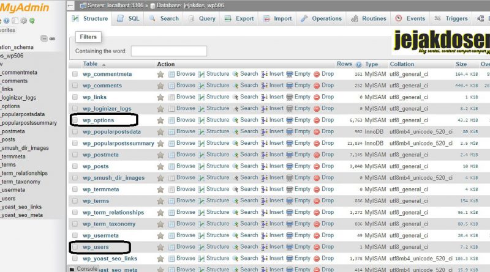
Task: Click Insert icon in wp_usermeta row
Action: click(265, 235)
